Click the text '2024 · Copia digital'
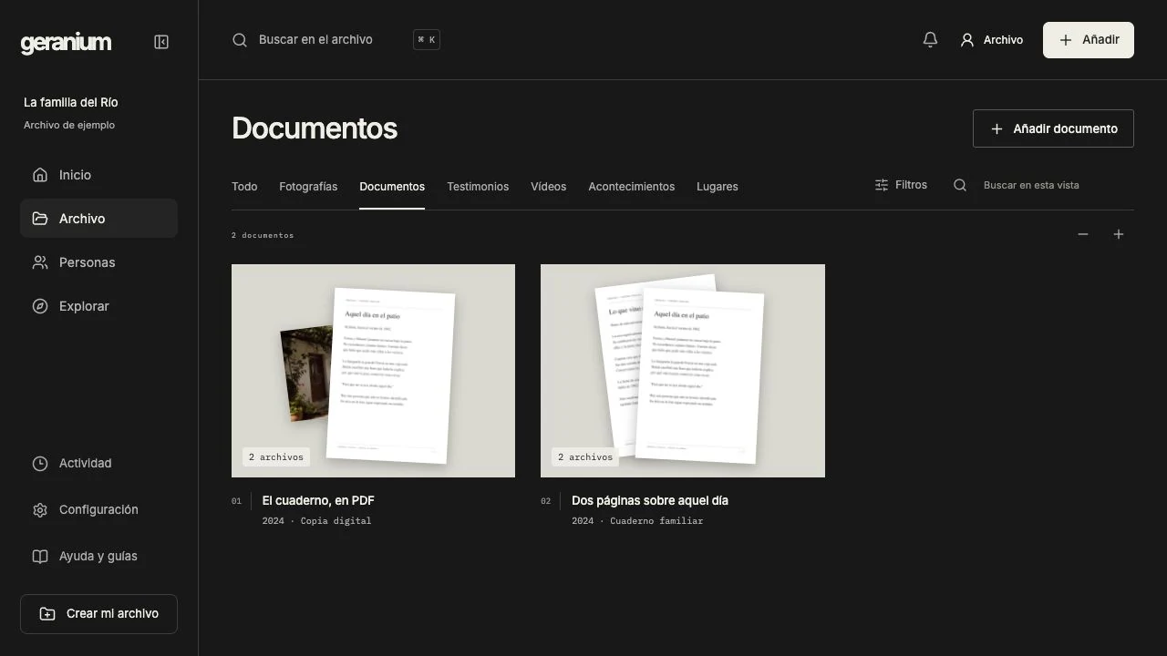This screenshot has height=656, width=1167. (316, 521)
